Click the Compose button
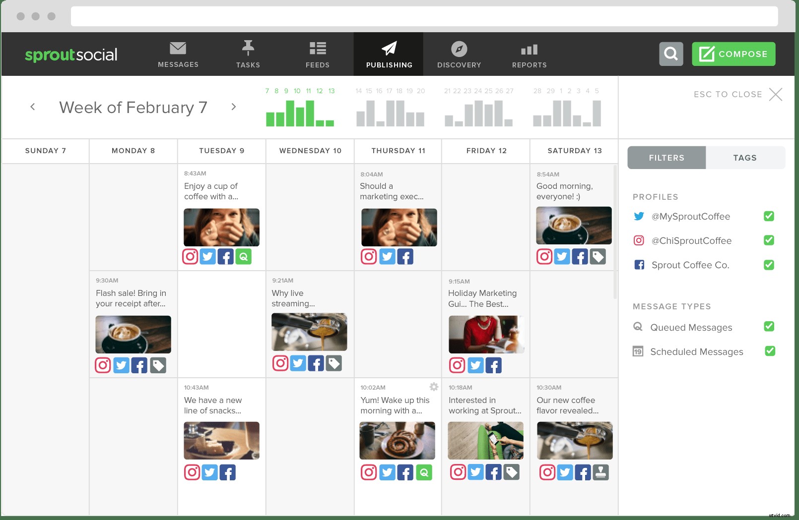 point(733,54)
